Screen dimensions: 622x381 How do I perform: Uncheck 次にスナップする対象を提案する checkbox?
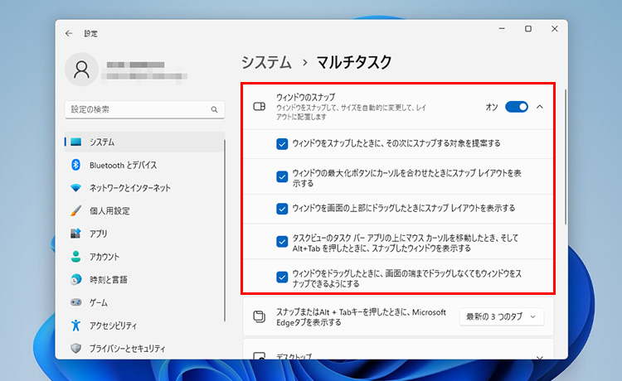coord(282,143)
